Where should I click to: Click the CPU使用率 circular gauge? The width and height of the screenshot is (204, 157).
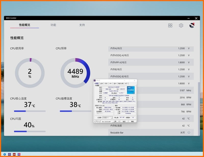pyautogui.click(x=30, y=73)
